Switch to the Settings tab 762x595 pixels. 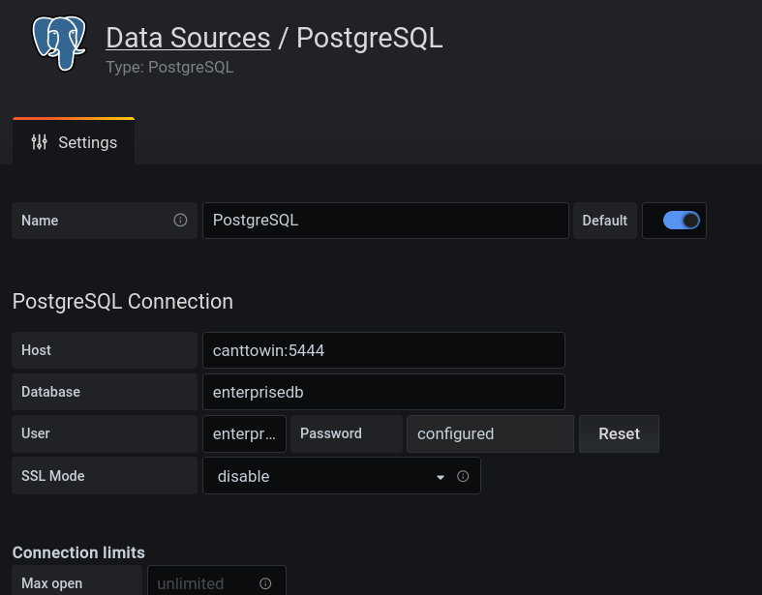[x=74, y=142]
